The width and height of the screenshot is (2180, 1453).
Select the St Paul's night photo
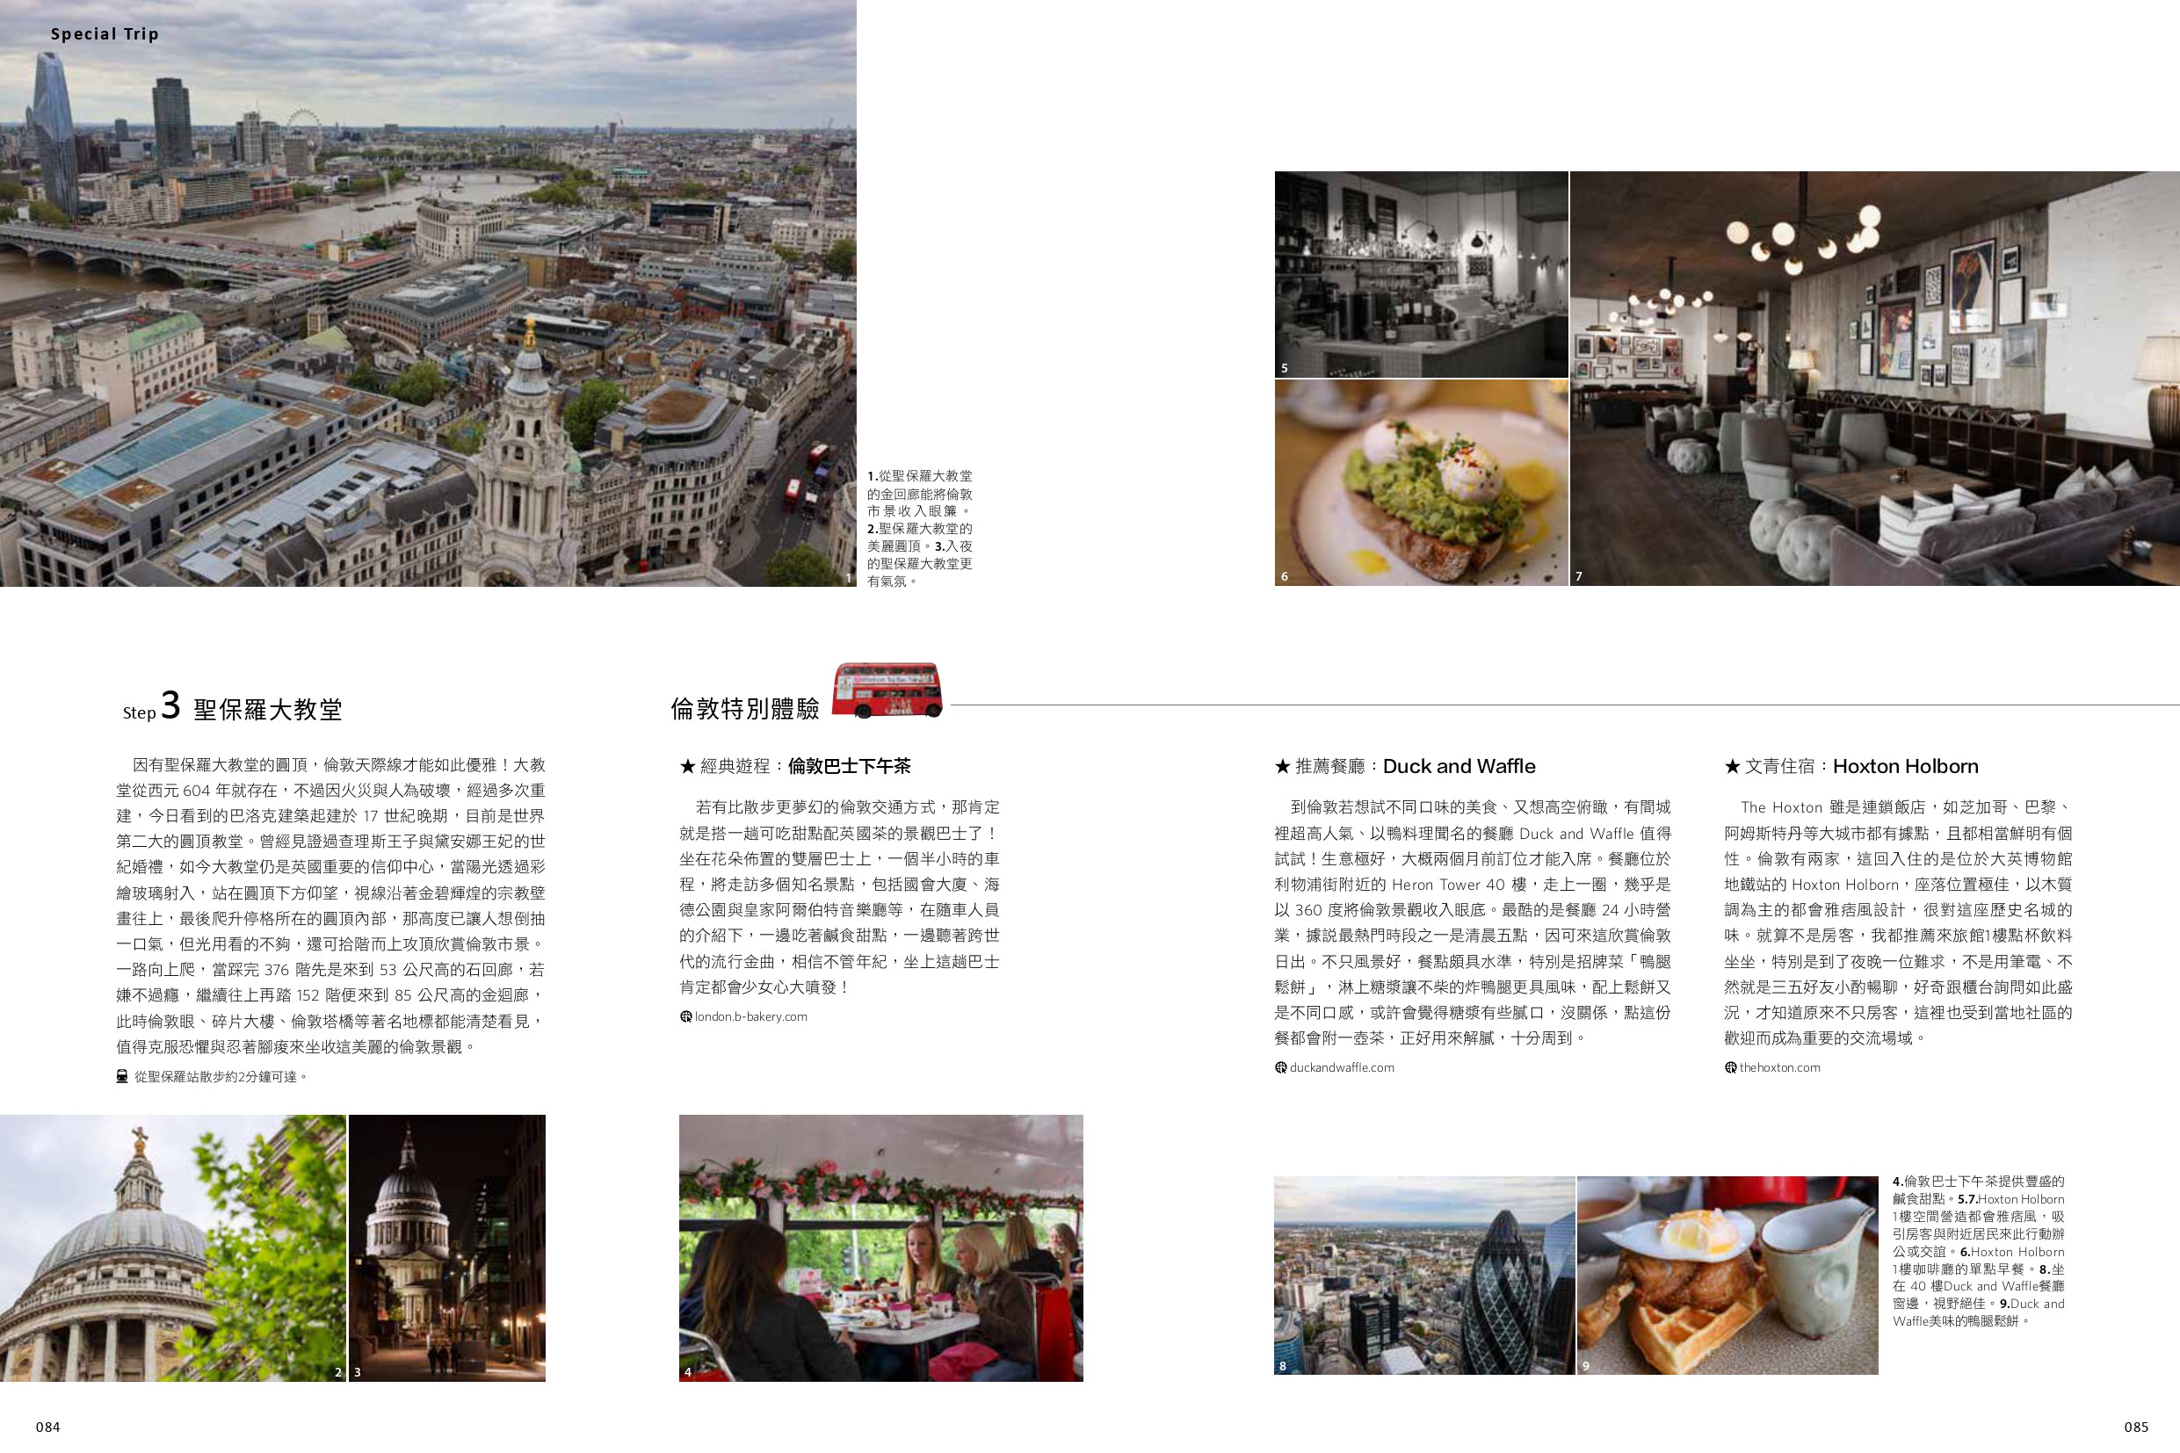click(446, 1247)
